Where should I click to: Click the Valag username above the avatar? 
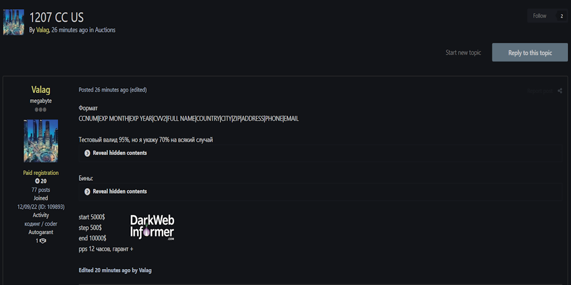click(41, 90)
